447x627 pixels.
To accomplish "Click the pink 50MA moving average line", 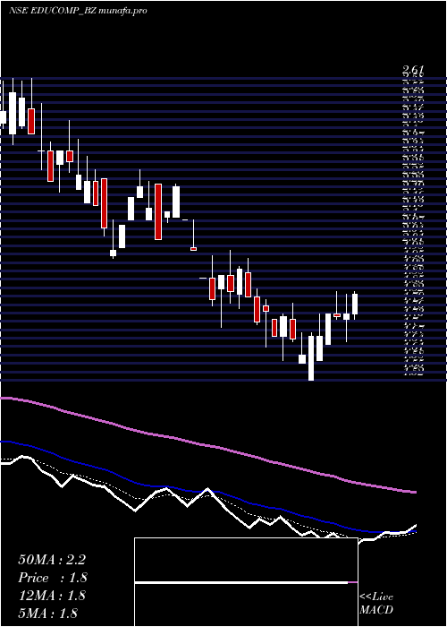I will (x=208, y=444).
